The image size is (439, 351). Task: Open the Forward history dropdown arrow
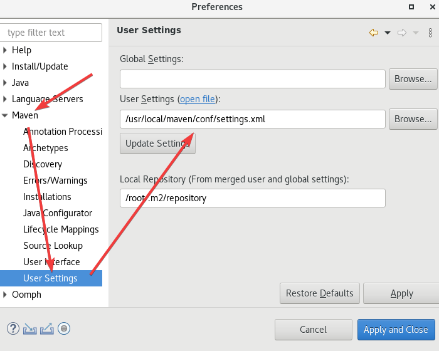pyautogui.click(x=416, y=33)
